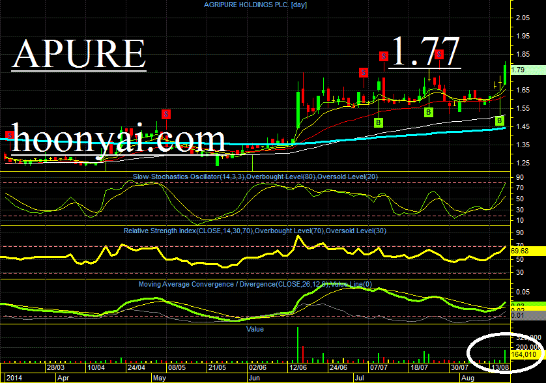Click the 1.25 price axis label
Viewport: 546px width, 383px height.
click(523, 163)
